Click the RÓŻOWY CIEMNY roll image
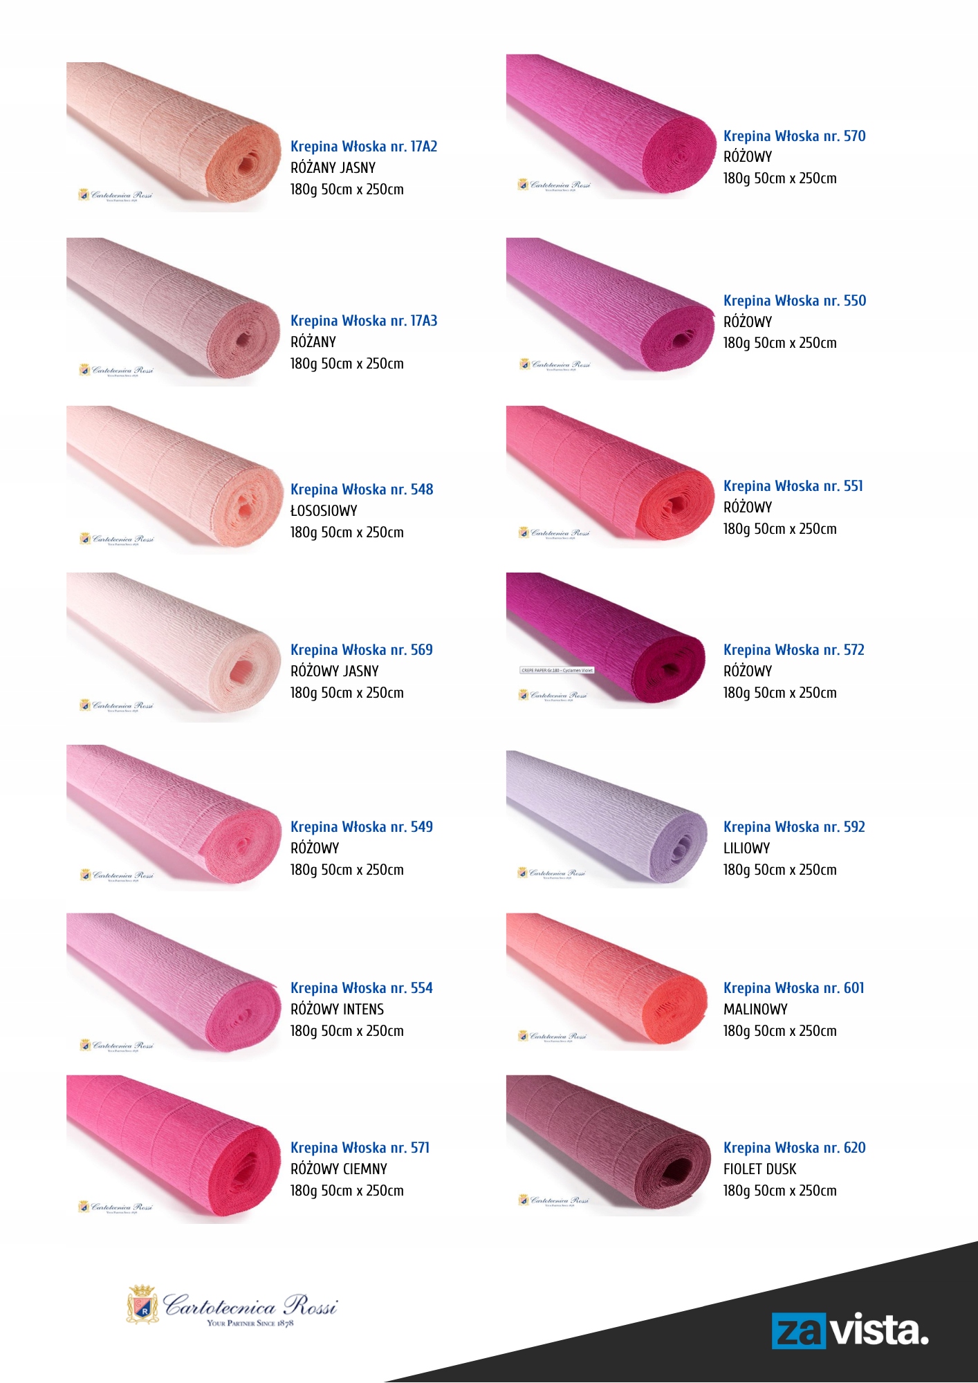Screen dimensions: 978x1383 pyautogui.click(x=174, y=1149)
